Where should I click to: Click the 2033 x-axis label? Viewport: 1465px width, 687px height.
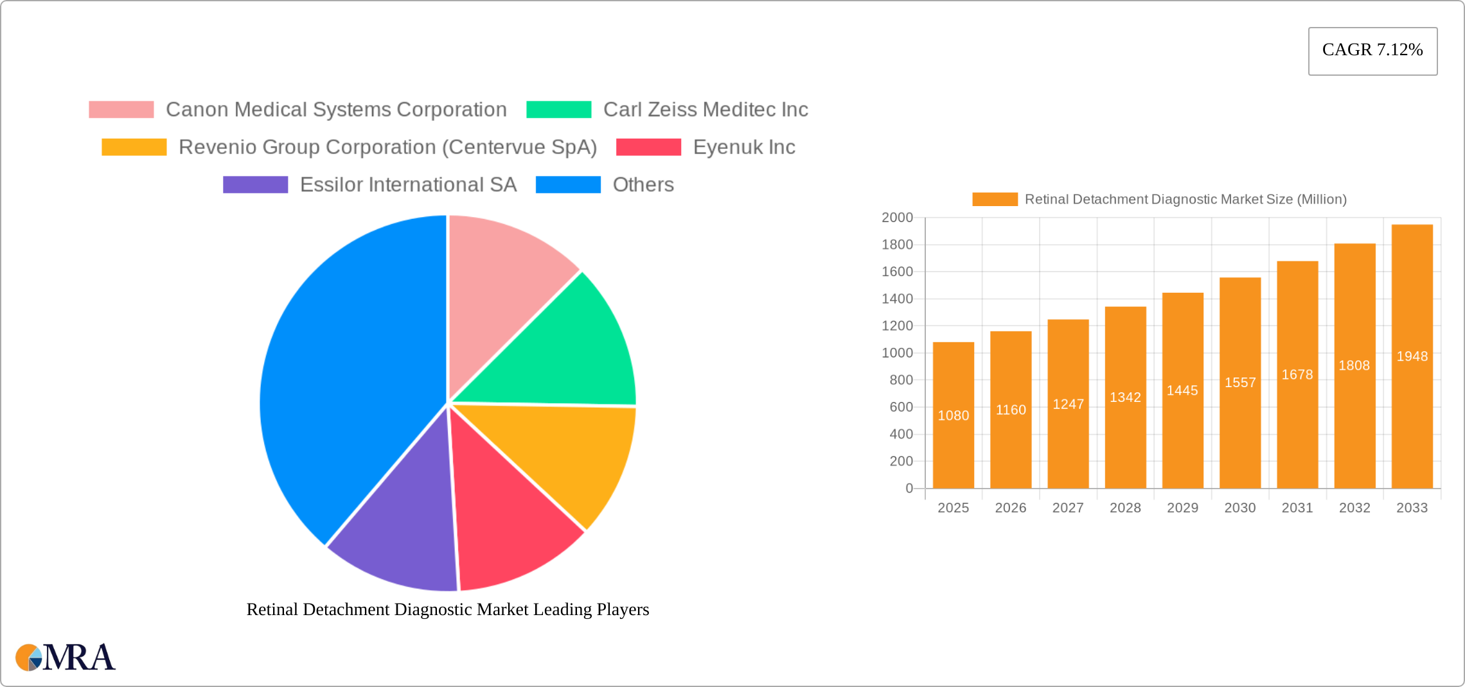pyautogui.click(x=1412, y=508)
